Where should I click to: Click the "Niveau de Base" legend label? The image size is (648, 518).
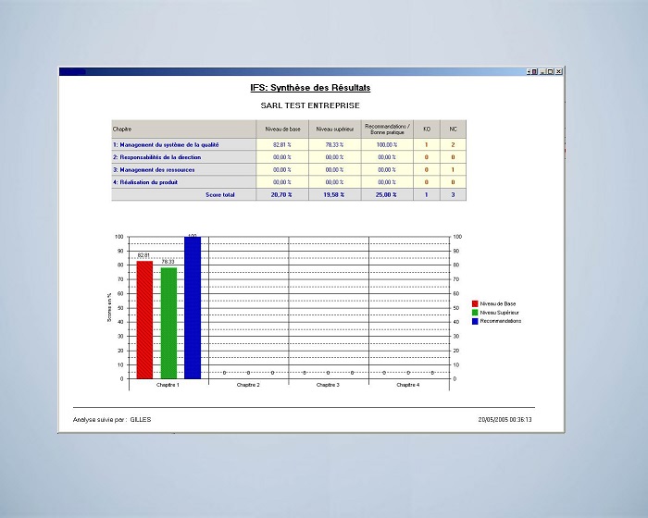pyautogui.click(x=498, y=303)
